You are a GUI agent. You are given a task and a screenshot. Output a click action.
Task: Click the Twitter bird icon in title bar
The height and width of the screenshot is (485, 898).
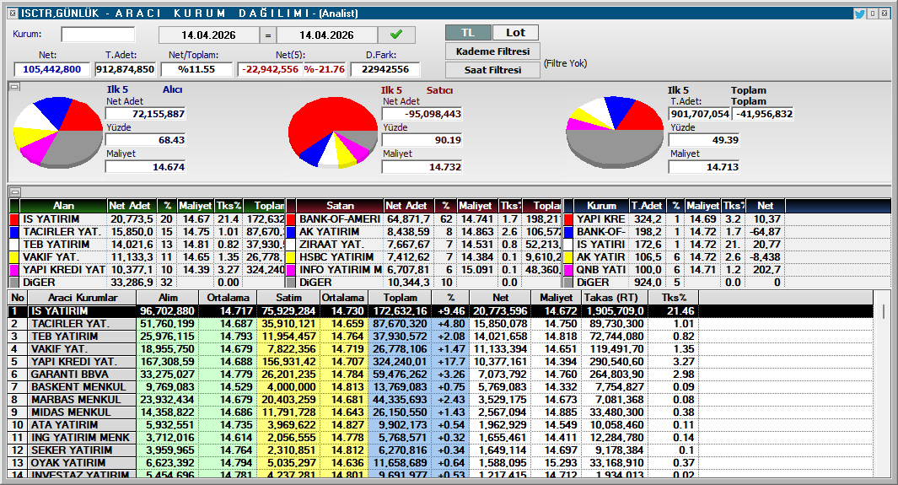859,13
